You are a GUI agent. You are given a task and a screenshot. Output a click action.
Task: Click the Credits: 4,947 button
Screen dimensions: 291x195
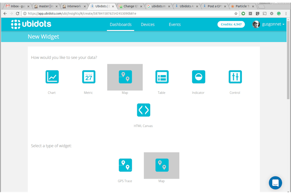coord(231,24)
